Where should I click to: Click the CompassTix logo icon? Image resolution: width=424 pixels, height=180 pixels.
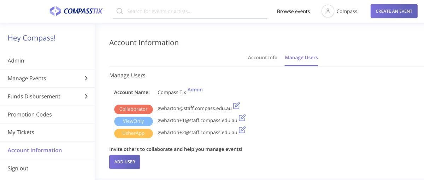(55, 11)
